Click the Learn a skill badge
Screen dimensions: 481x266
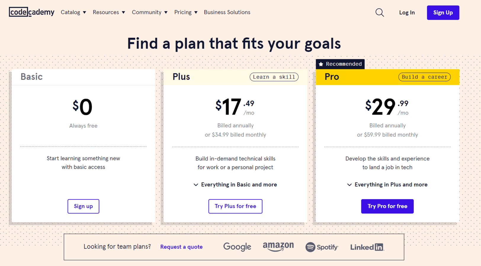point(273,77)
